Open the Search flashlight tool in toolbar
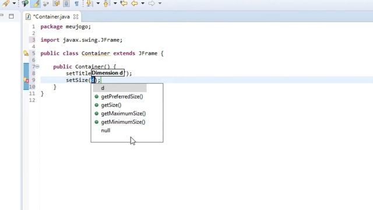 (x=6, y=3)
